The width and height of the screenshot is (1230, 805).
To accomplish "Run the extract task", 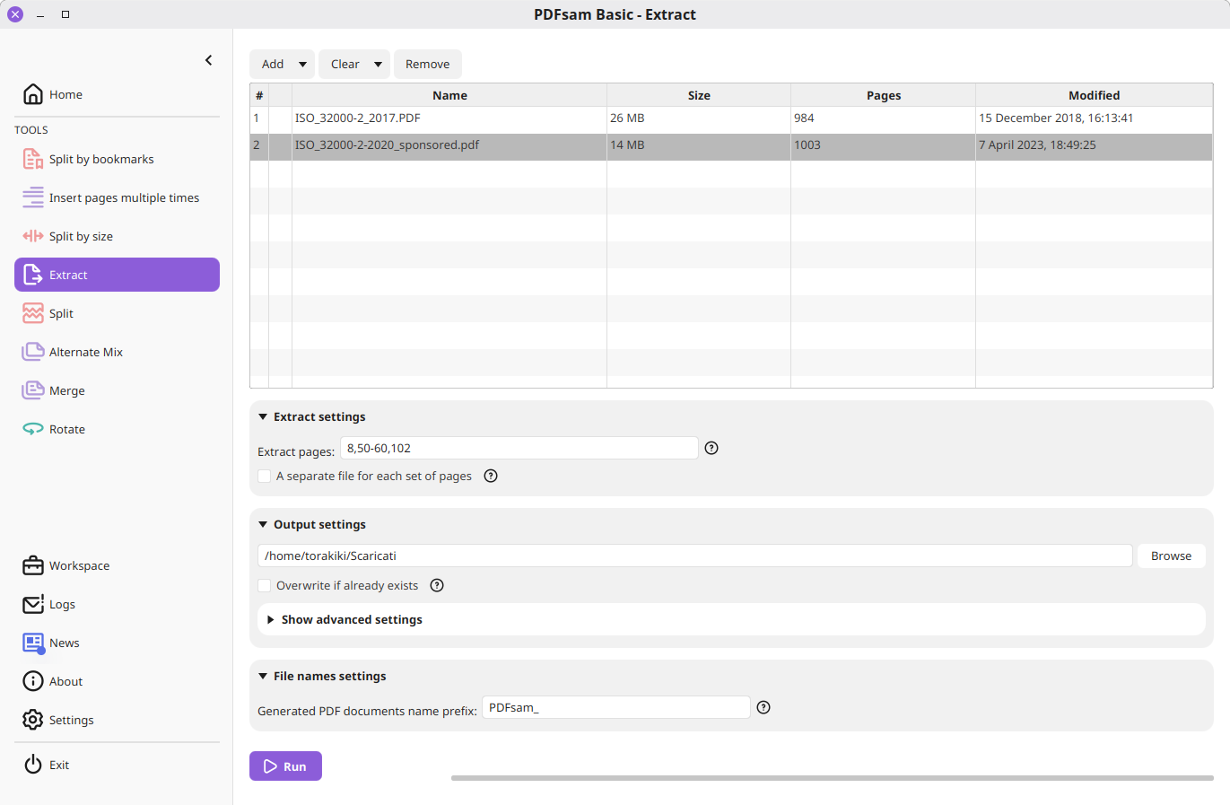I will click(285, 766).
